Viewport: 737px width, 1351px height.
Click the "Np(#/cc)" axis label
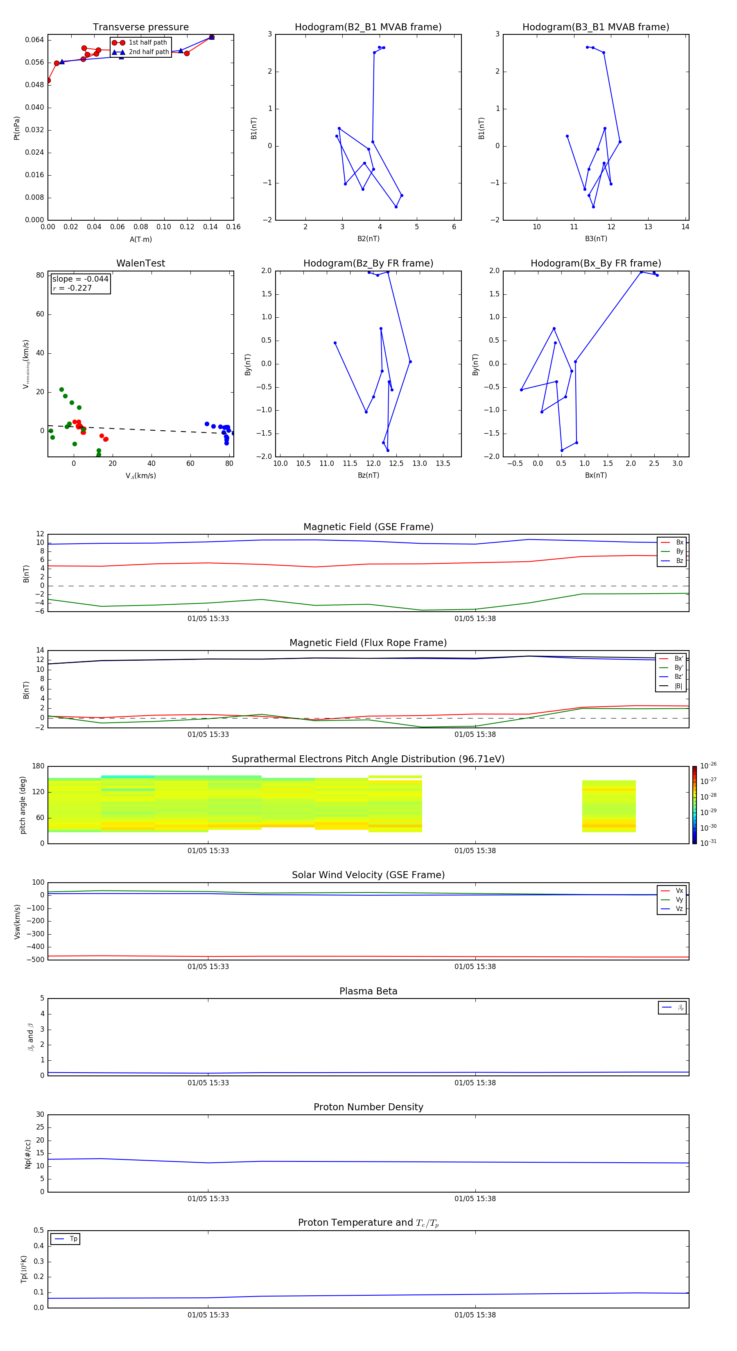(x=28, y=1153)
